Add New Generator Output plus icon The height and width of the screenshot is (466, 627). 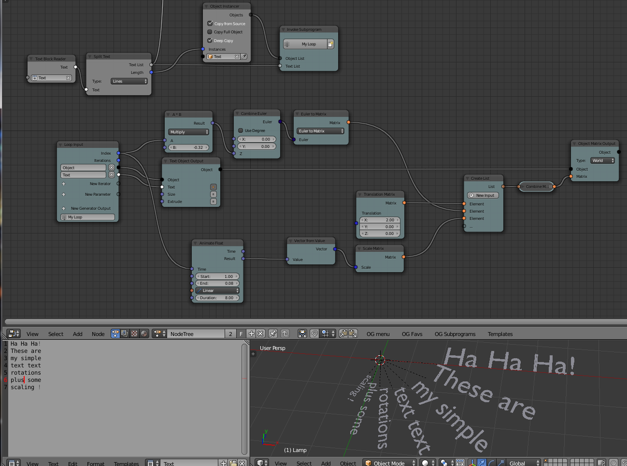(x=63, y=208)
